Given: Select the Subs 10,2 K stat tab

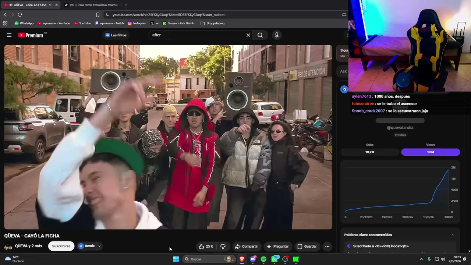Looking at the screenshot, I should click(370, 152).
